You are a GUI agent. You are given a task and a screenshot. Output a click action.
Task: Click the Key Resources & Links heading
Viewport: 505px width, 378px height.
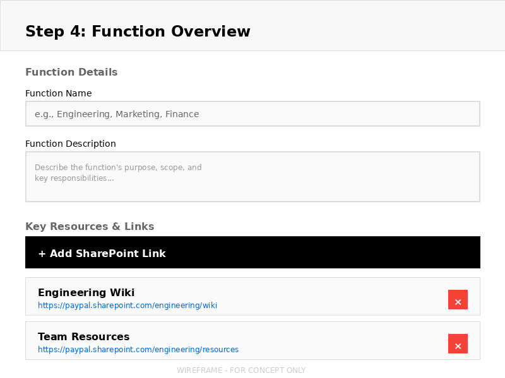[90, 226]
